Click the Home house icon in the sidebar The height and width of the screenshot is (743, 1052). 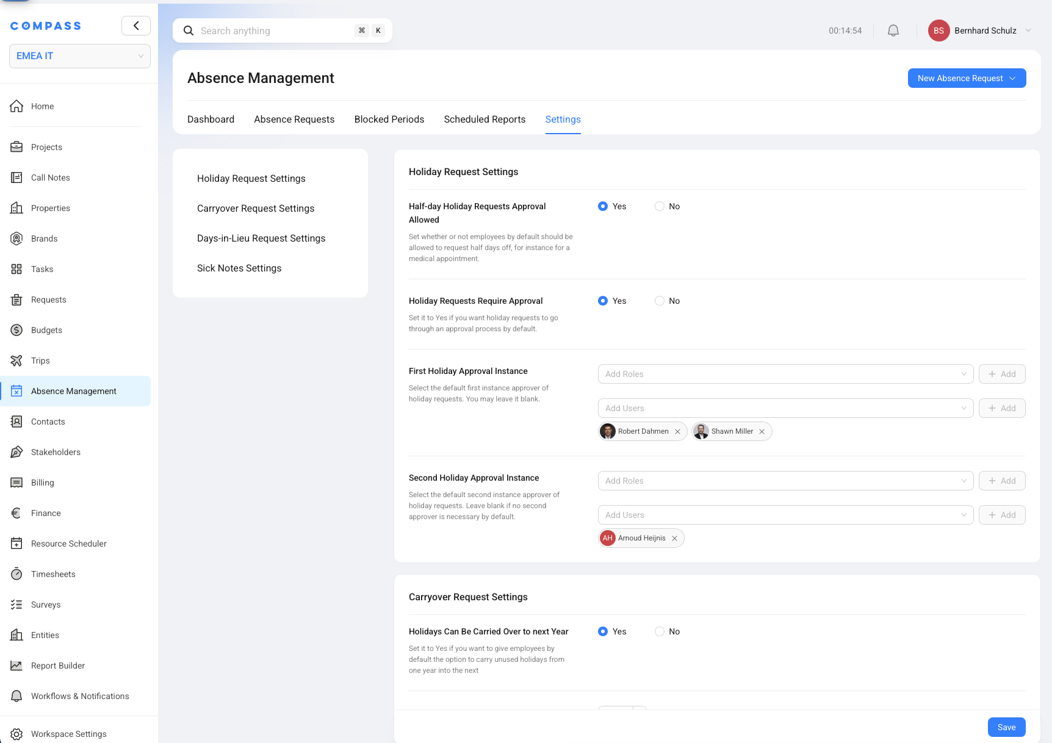point(16,106)
